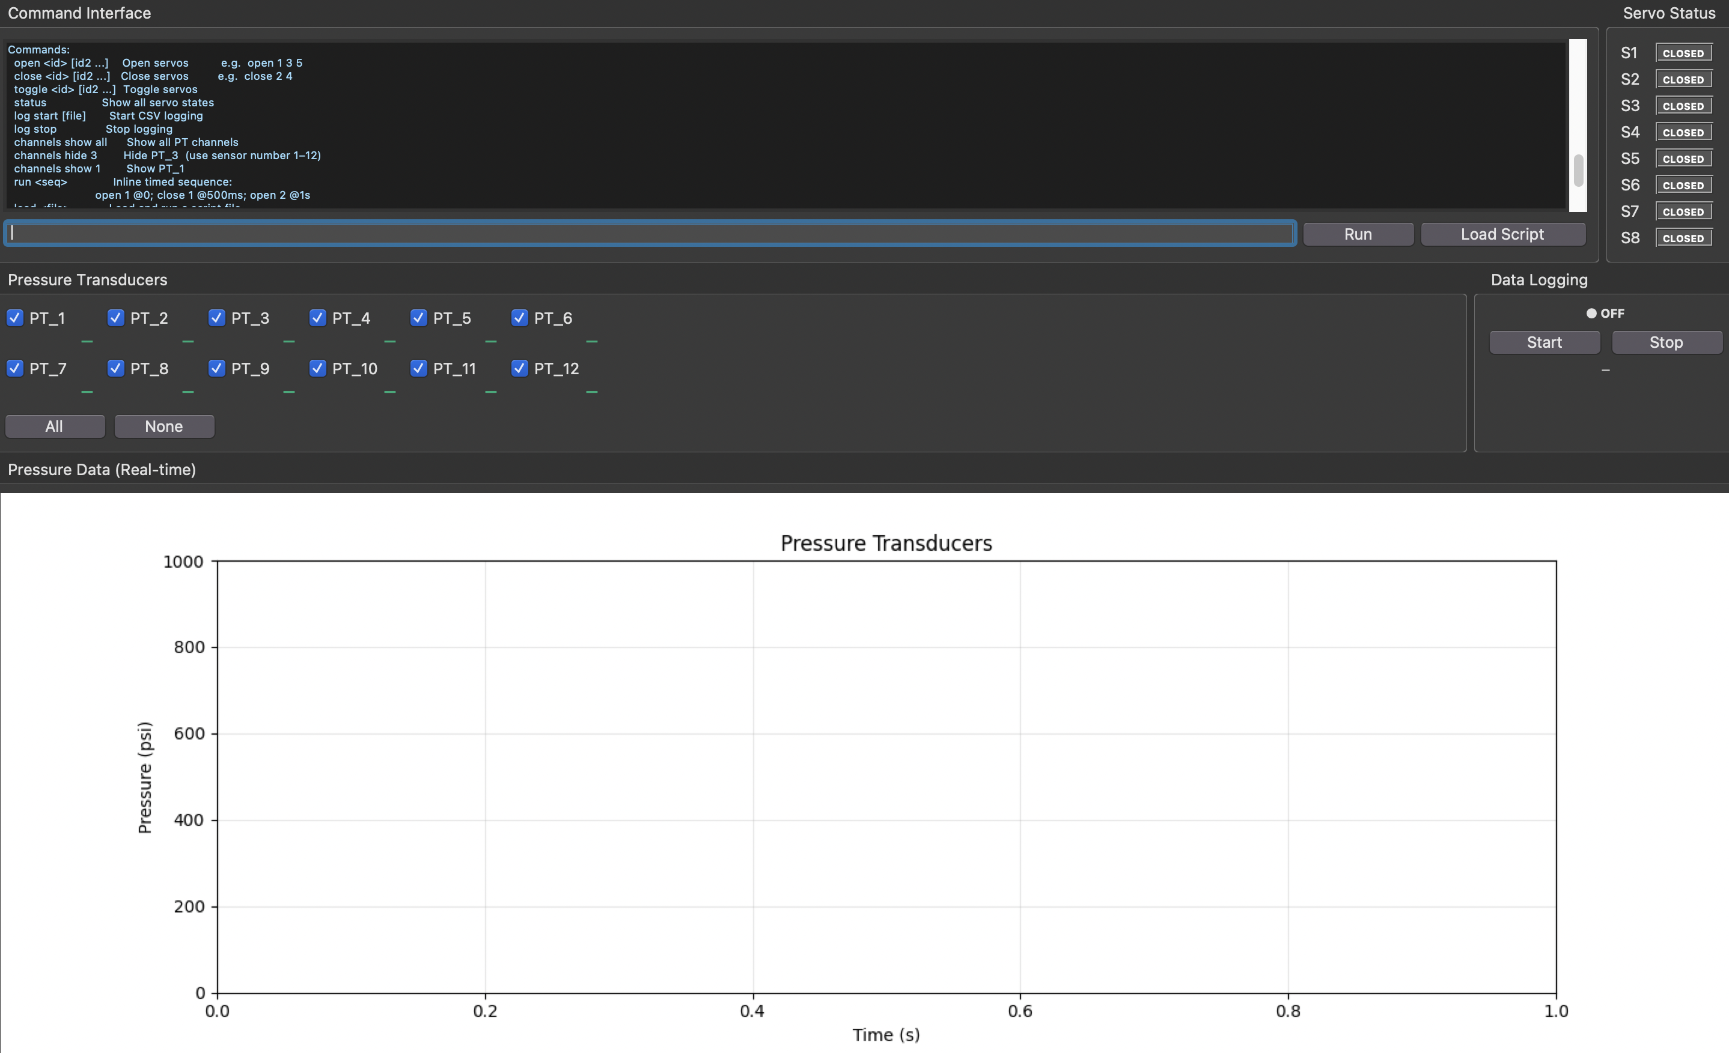Click the S3 CLOSED status badge

tap(1683, 106)
